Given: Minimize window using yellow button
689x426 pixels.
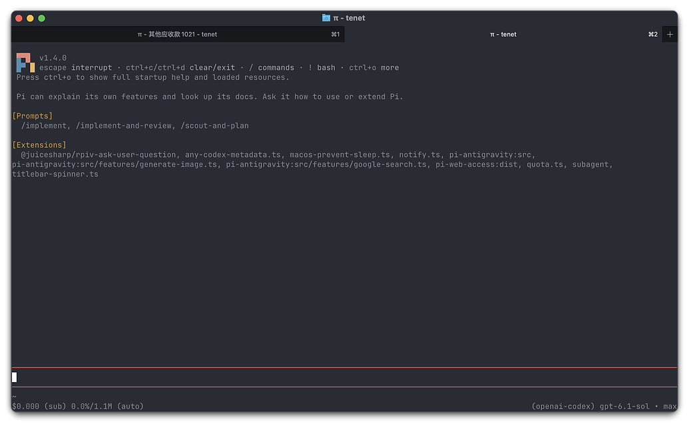Looking at the screenshot, I should click(x=30, y=18).
